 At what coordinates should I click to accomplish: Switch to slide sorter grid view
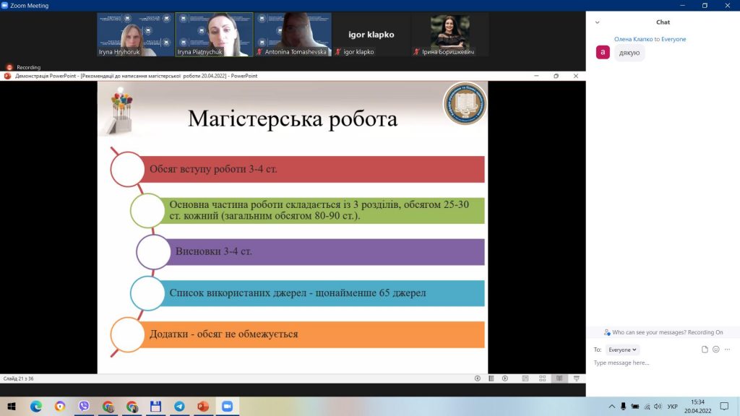click(542, 378)
